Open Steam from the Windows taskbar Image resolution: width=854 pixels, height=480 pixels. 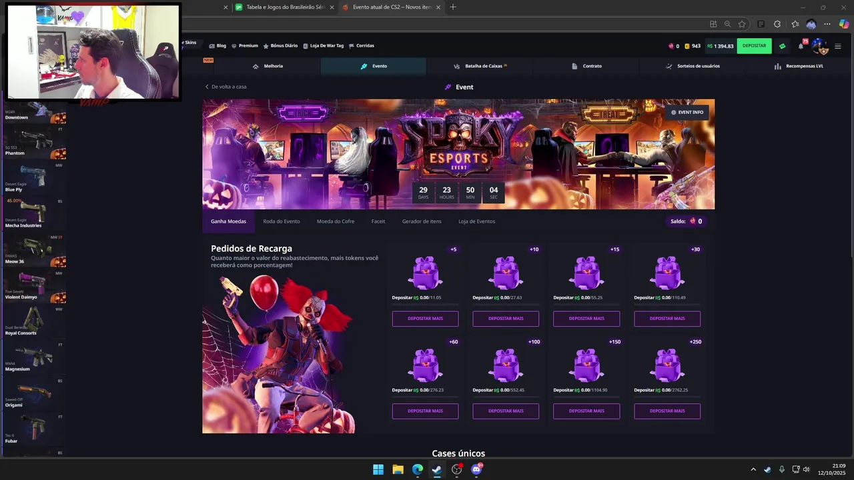coord(437,469)
